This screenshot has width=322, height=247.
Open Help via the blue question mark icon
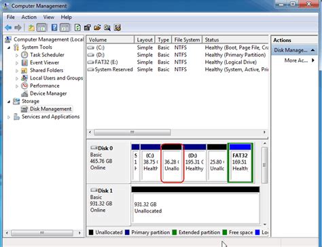tap(54, 28)
